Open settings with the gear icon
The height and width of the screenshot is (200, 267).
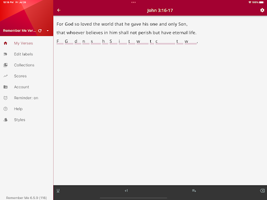[x=262, y=10]
